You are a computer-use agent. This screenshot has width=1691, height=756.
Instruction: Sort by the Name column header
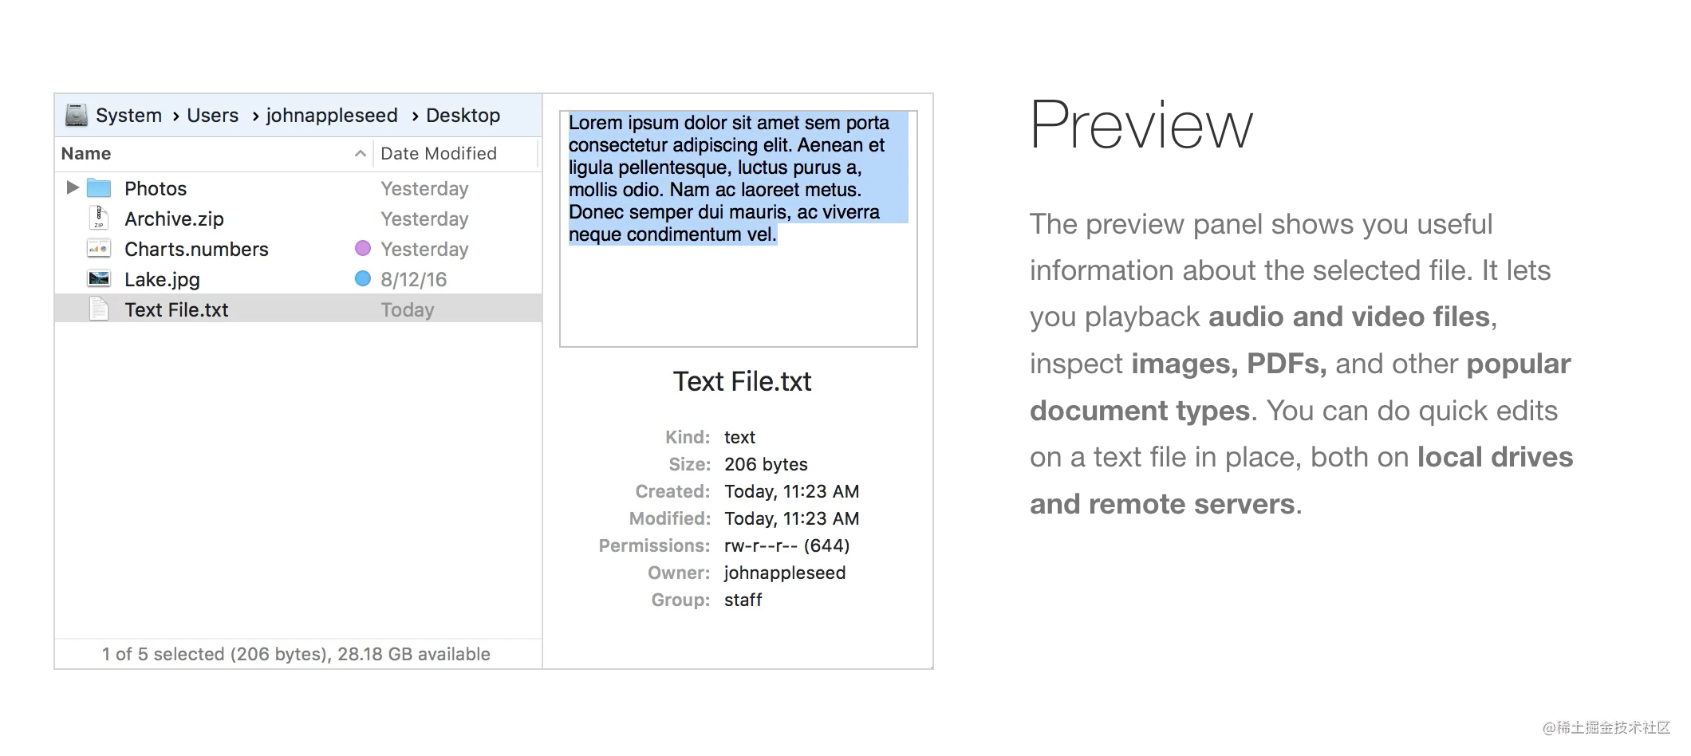(86, 153)
